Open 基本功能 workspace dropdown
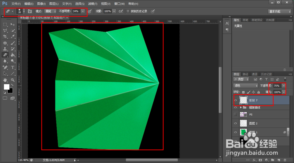 pyautogui.click(x=279, y=12)
